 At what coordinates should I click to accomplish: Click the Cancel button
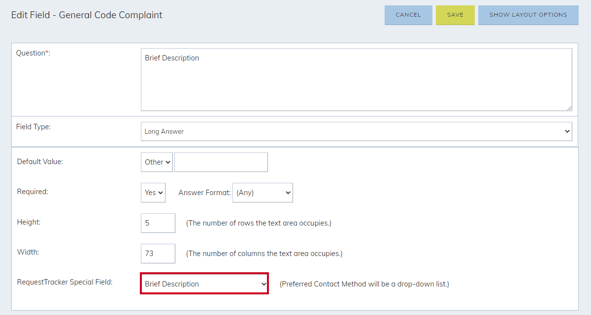pos(408,15)
